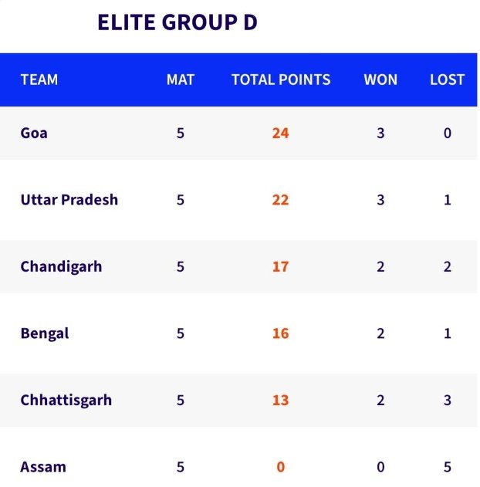
Task: Select the Assam team row name
Action: pos(43,467)
